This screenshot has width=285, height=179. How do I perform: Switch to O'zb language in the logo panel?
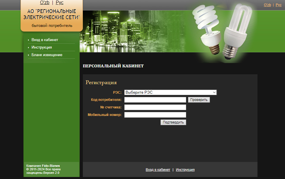pos(45,3)
